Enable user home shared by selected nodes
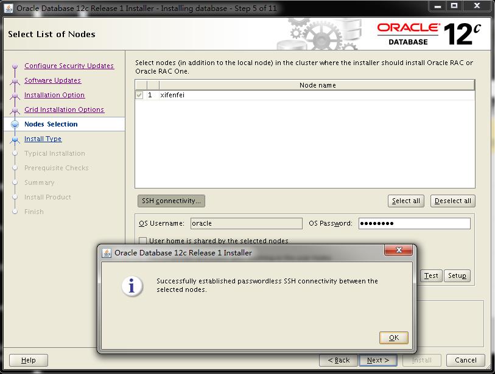The width and height of the screenshot is (495, 374). pos(142,241)
